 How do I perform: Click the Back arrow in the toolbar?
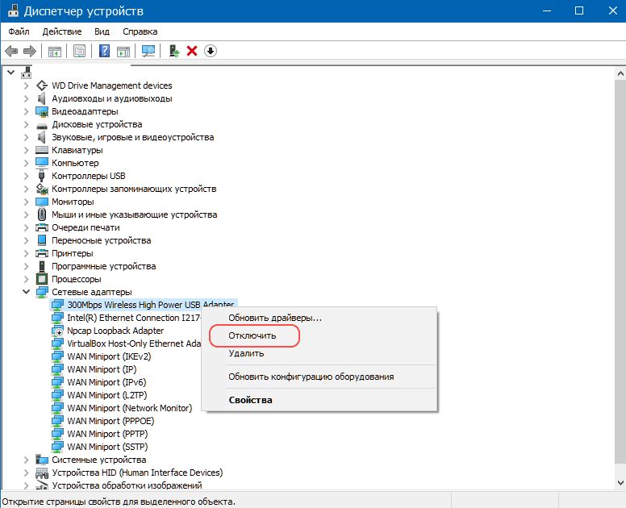point(11,51)
